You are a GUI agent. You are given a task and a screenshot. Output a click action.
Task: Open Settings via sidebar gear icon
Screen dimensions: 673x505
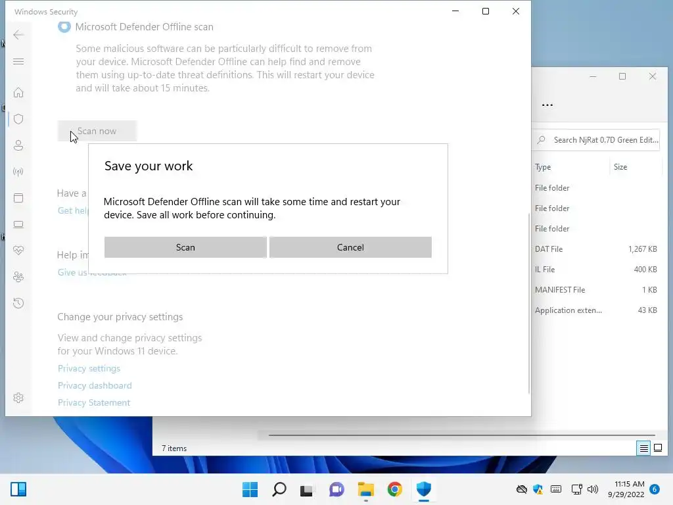(x=18, y=398)
